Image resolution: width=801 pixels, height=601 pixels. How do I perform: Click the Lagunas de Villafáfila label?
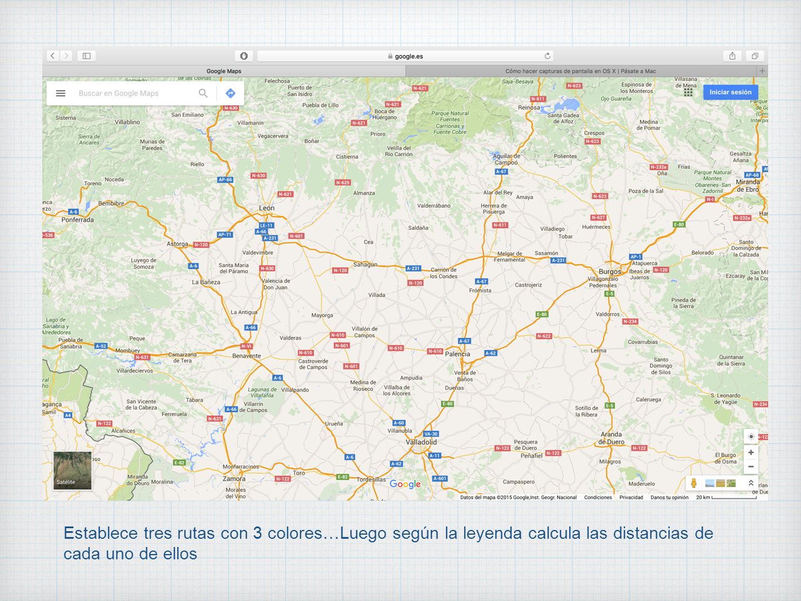click(x=262, y=392)
